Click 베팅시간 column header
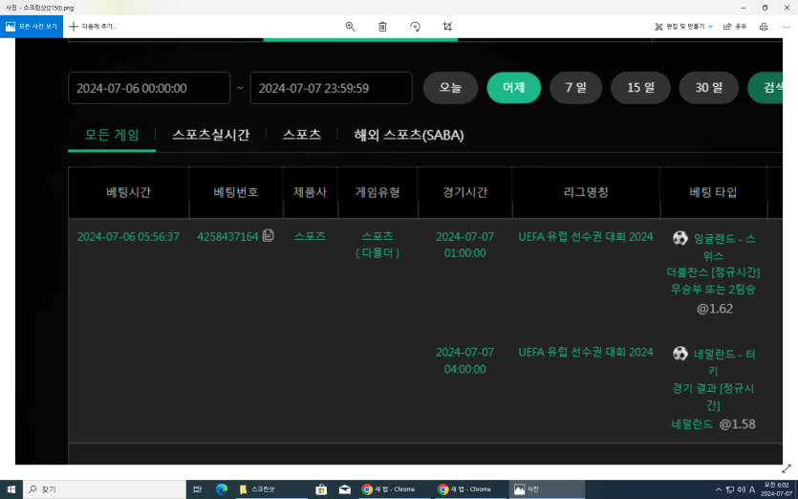Image resolution: width=798 pixels, height=499 pixels. [x=128, y=192]
